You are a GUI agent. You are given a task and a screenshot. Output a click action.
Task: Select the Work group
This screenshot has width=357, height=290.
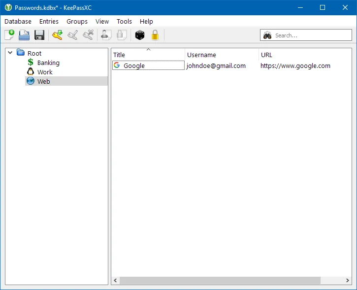(x=45, y=72)
